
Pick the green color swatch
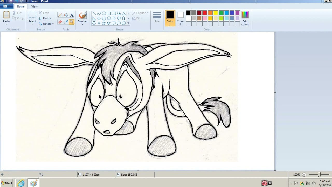[x=221, y=13]
